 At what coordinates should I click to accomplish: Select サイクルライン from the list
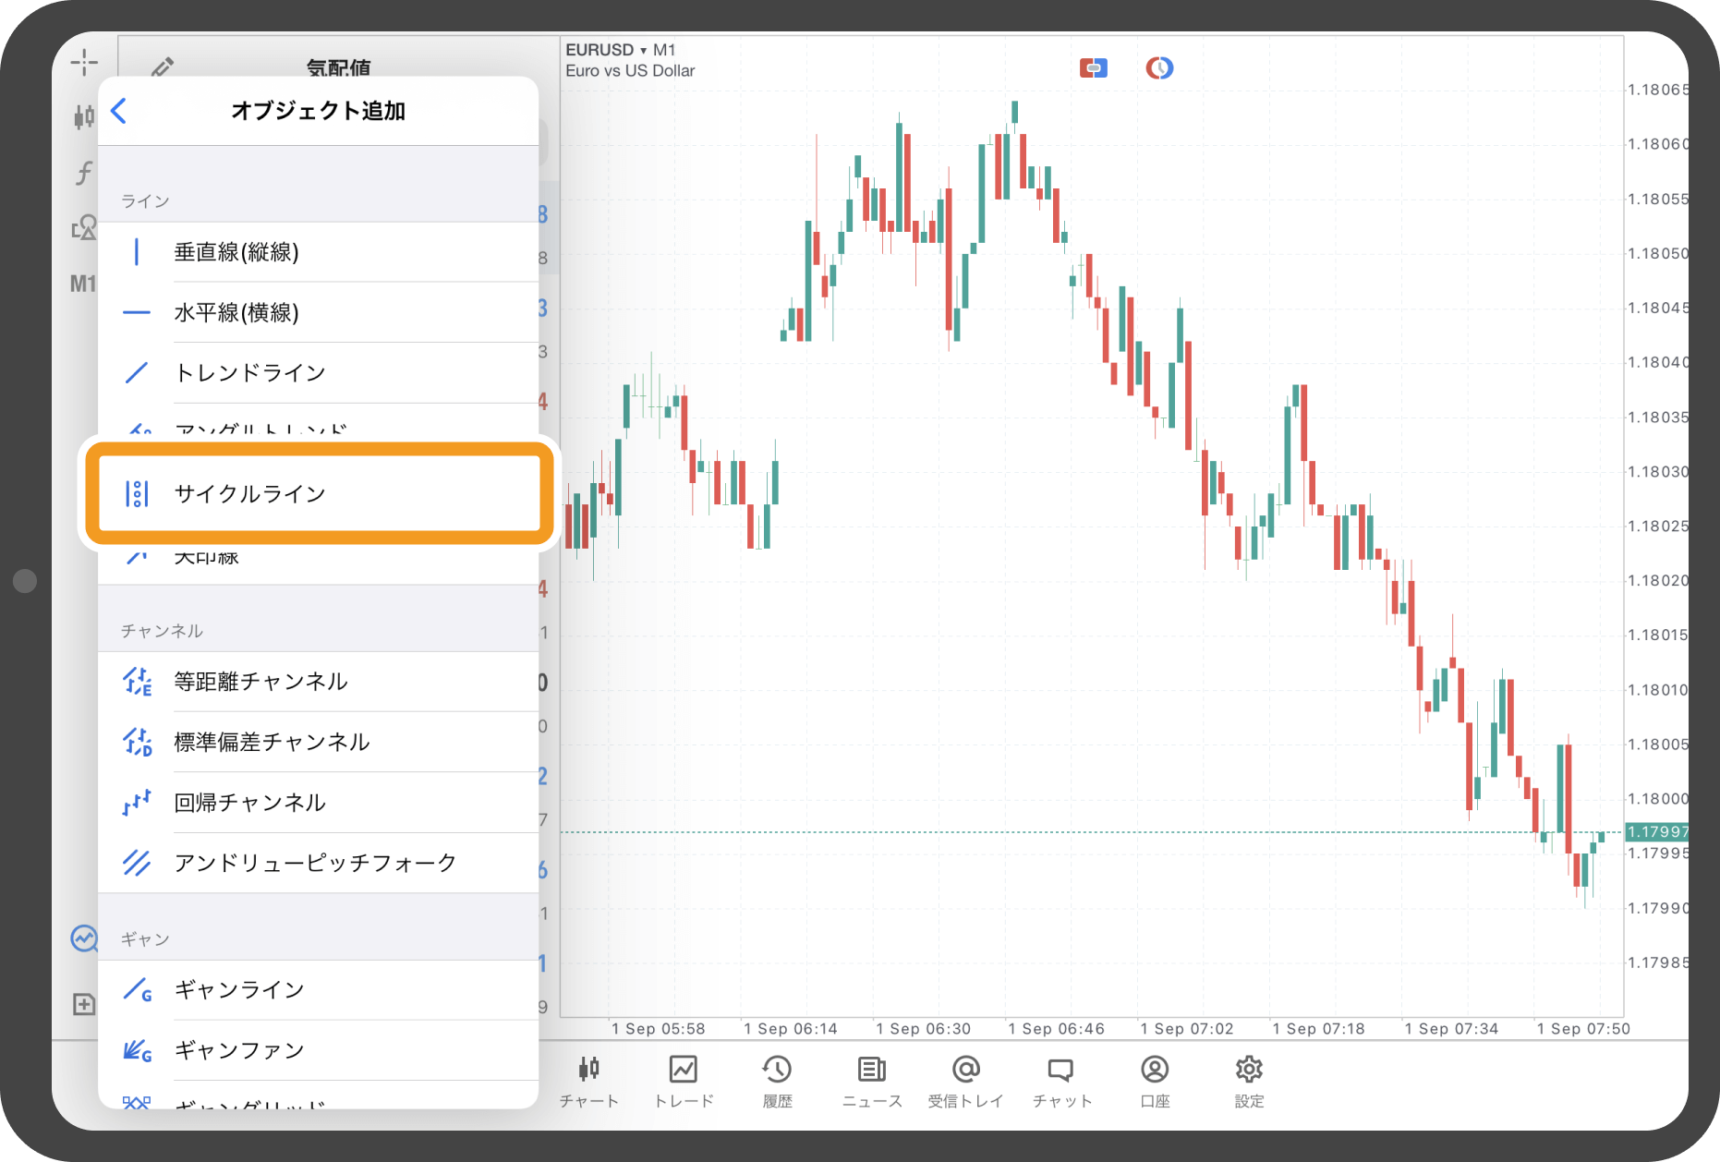pyautogui.click(x=320, y=493)
